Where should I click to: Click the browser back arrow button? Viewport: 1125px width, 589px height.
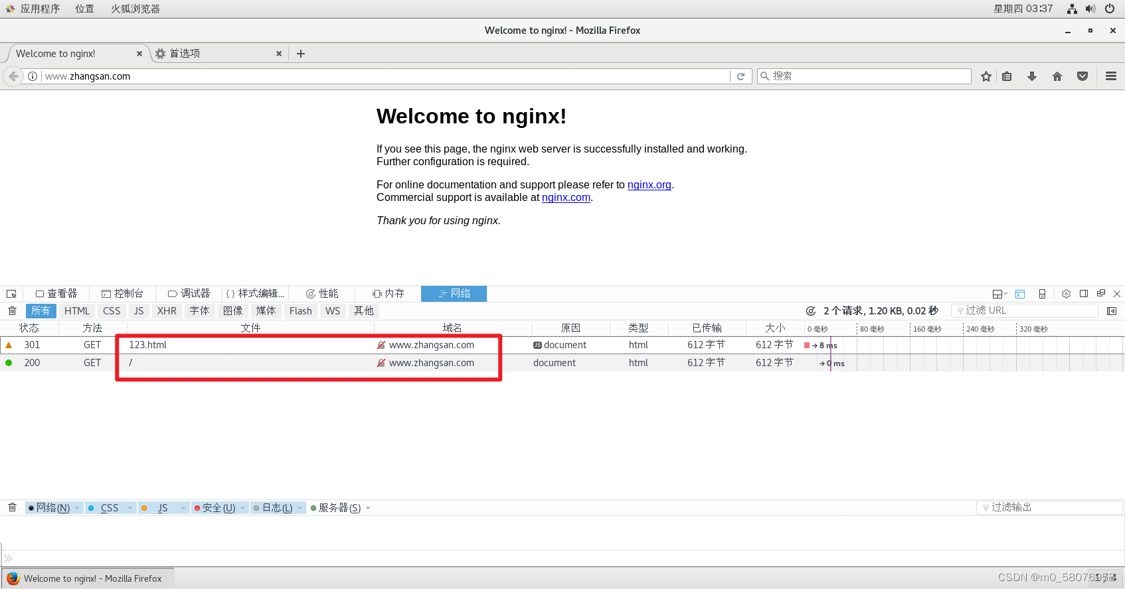13,76
